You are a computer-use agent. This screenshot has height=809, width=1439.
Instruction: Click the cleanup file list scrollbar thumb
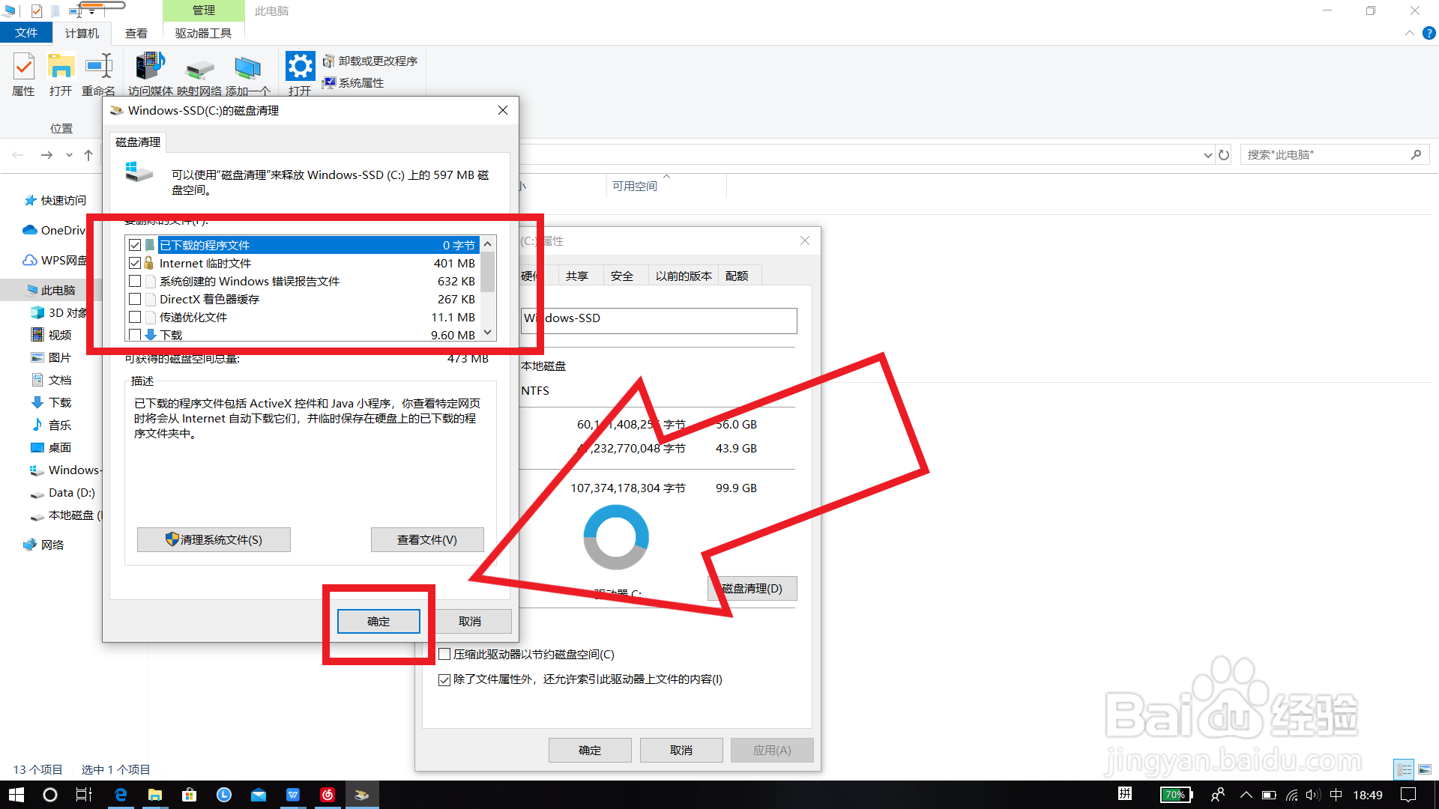click(x=488, y=272)
